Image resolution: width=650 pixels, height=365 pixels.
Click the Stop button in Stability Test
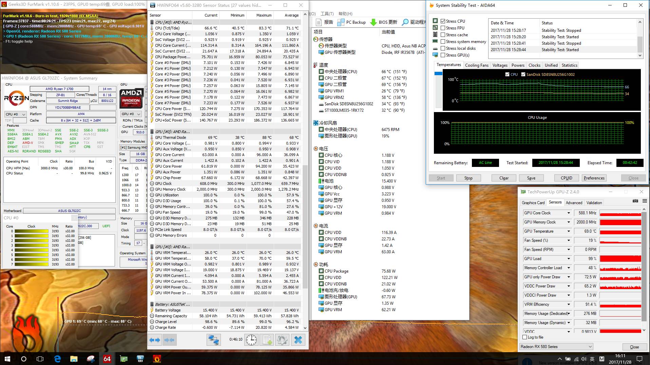(468, 178)
